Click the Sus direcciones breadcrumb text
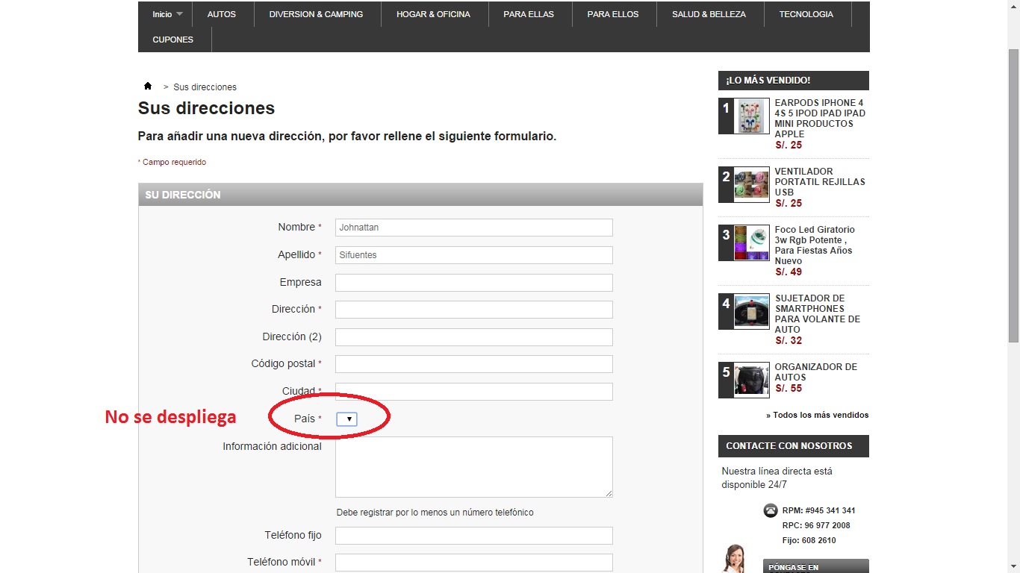This screenshot has width=1020, height=573. pos(205,87)
